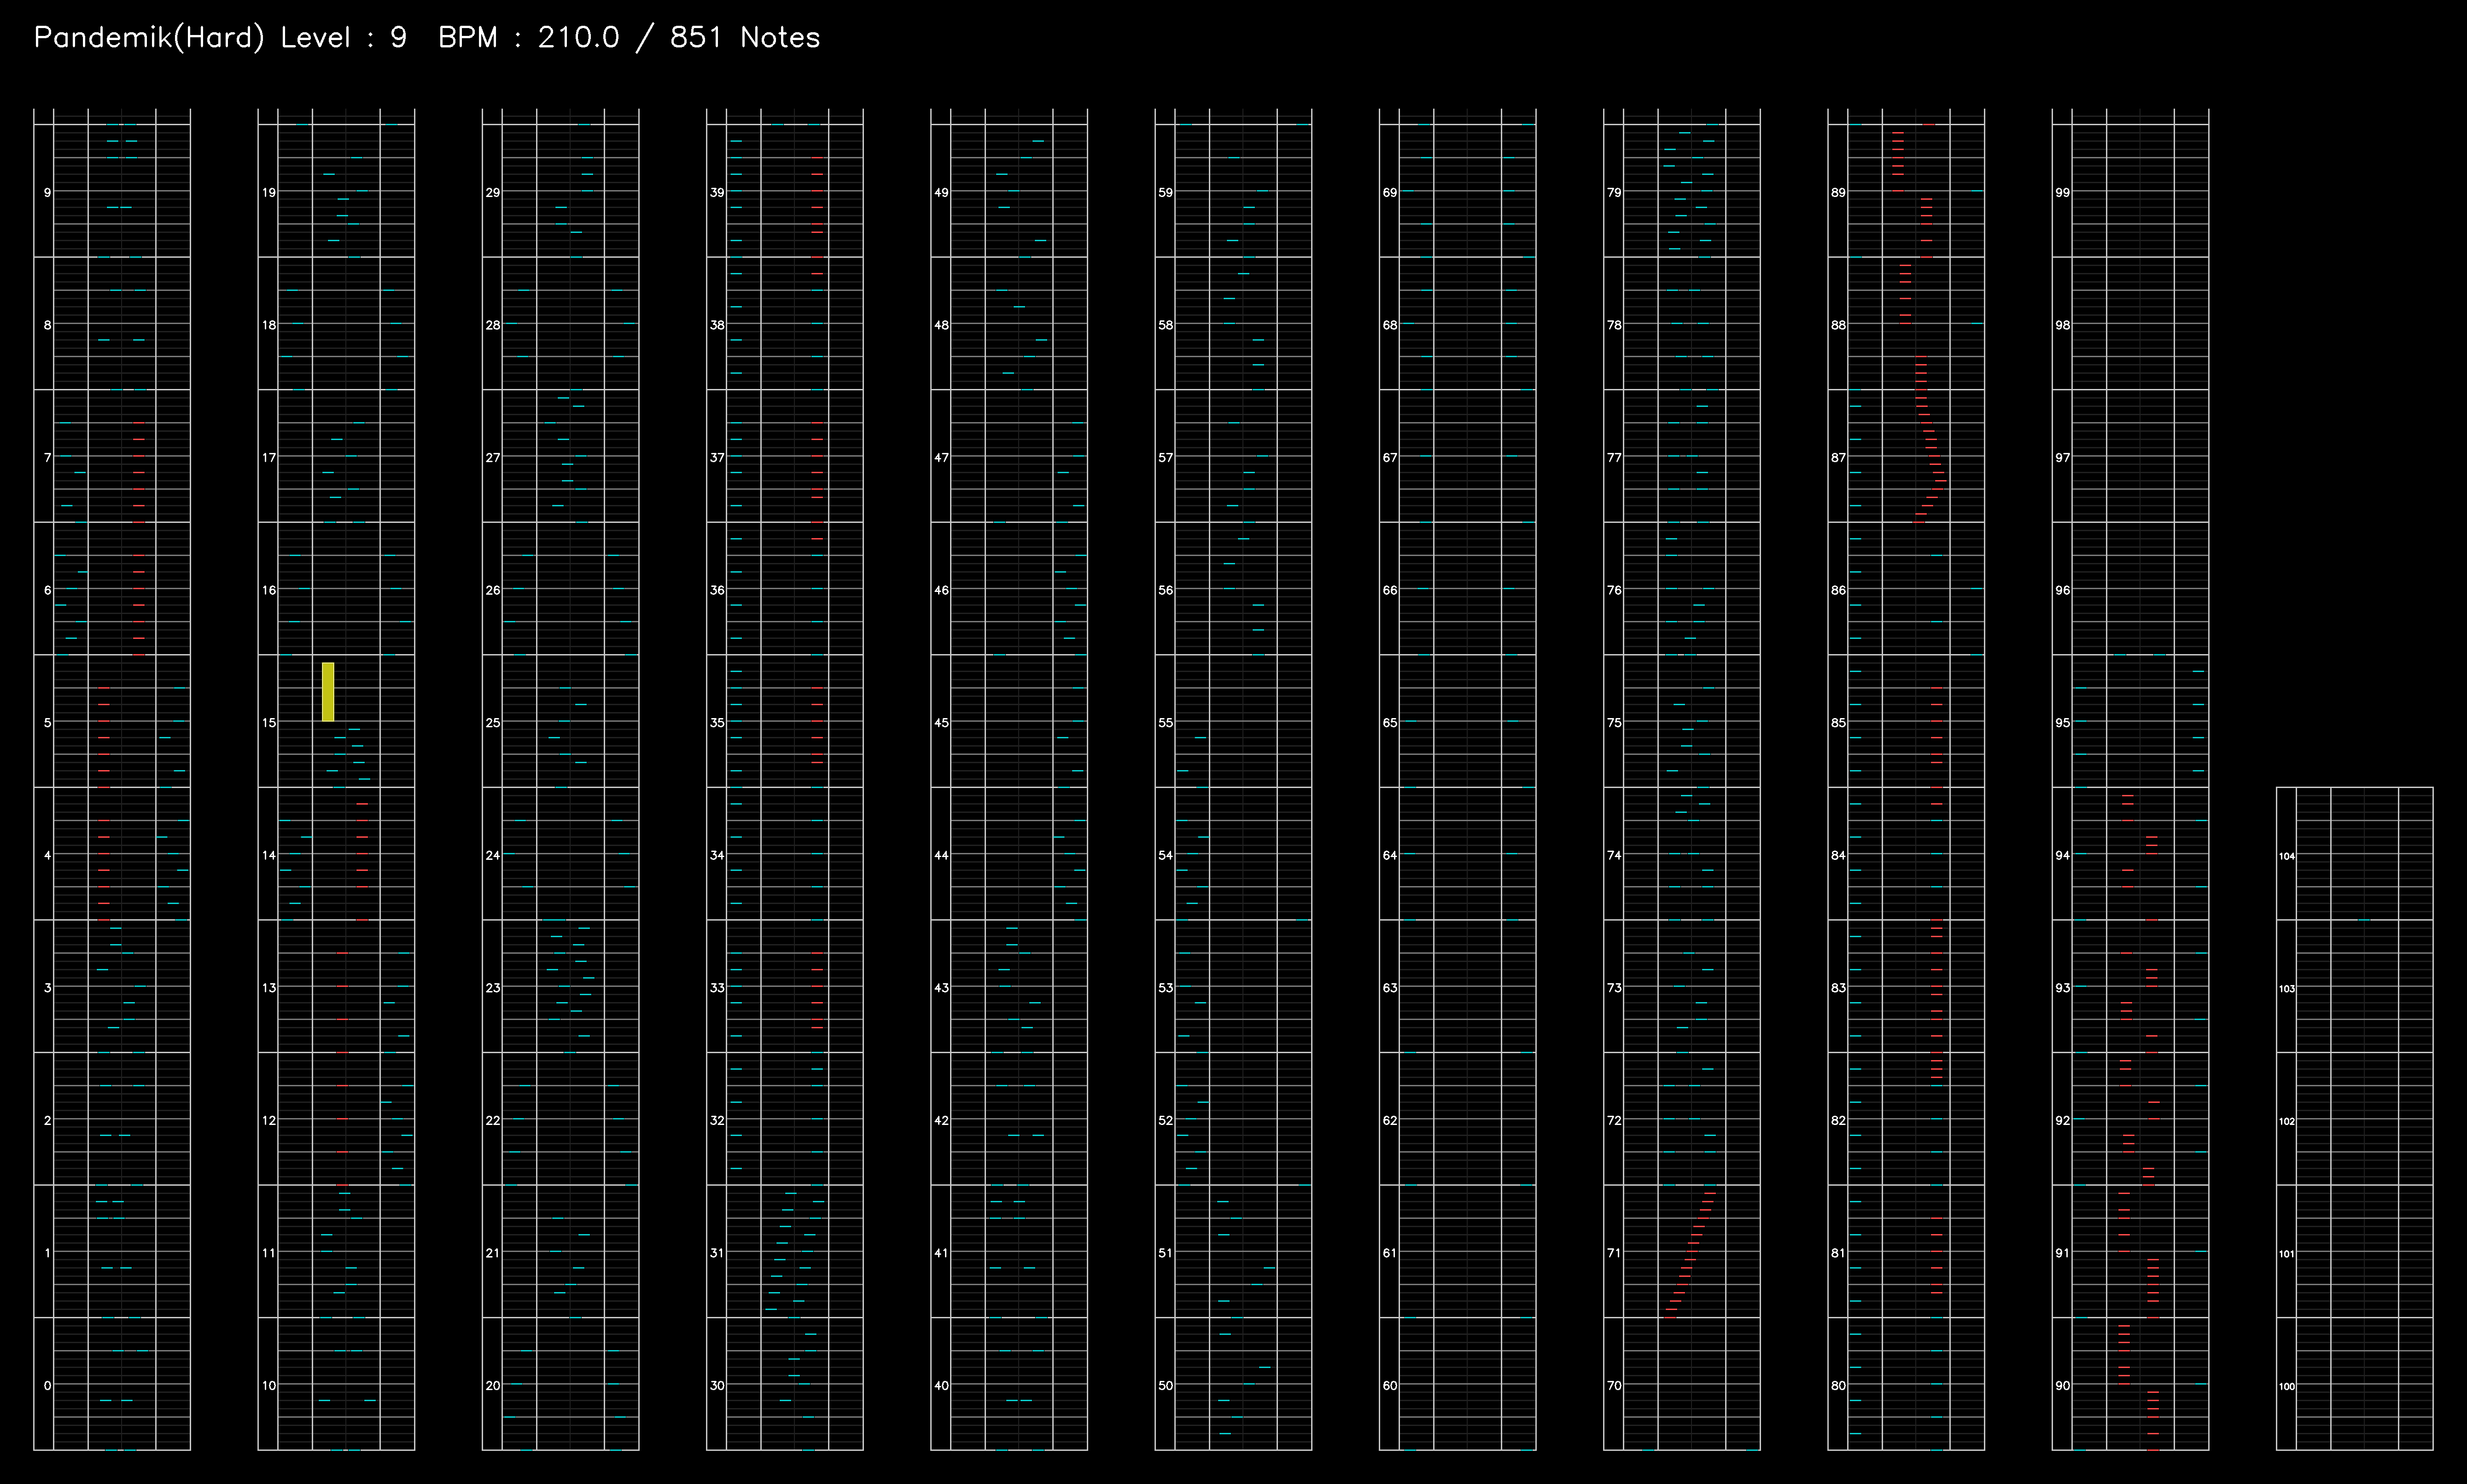The width and height of the screenshot is (2467, 1484).
Task: Click measure number 69 label
Action: coord(1389,193)
